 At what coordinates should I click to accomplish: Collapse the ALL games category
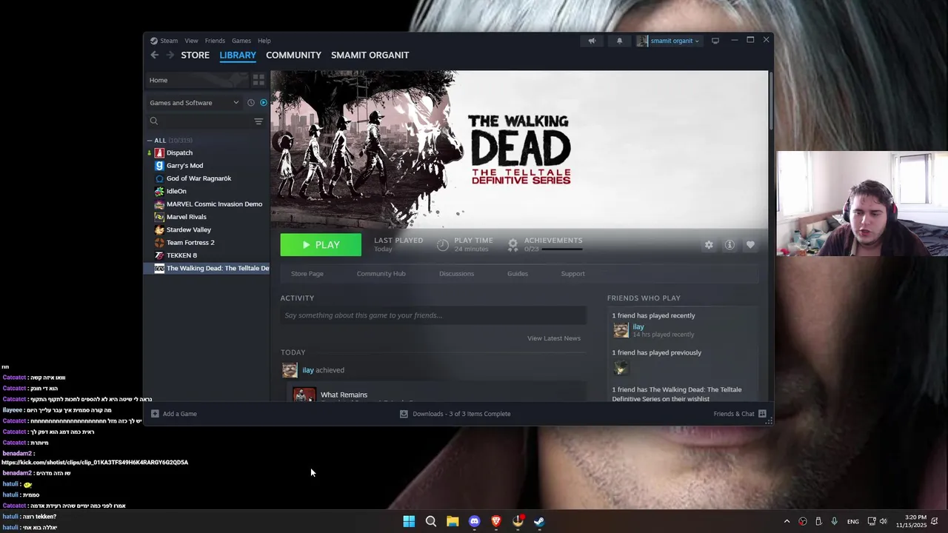click(x=150, y=140)
